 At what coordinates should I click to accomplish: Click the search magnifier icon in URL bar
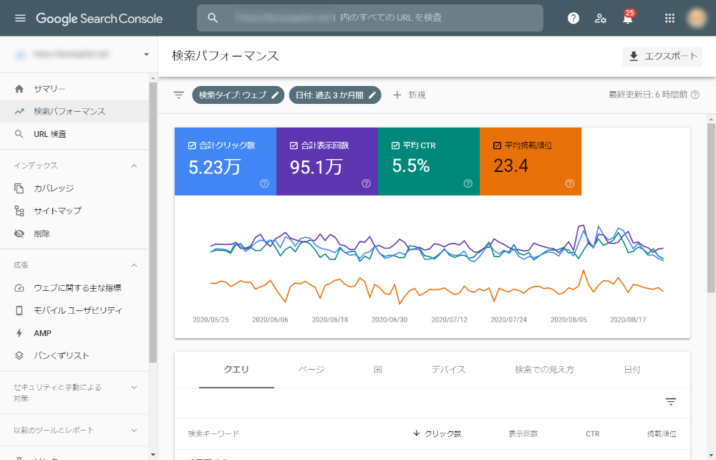[x=213, y=18]
